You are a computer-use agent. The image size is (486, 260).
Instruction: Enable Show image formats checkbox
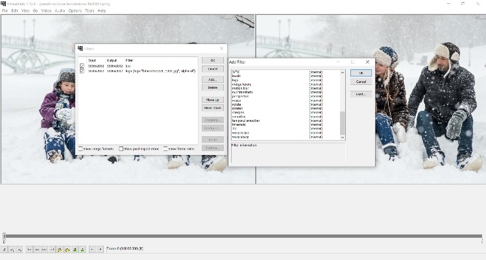tap(80, 148)
